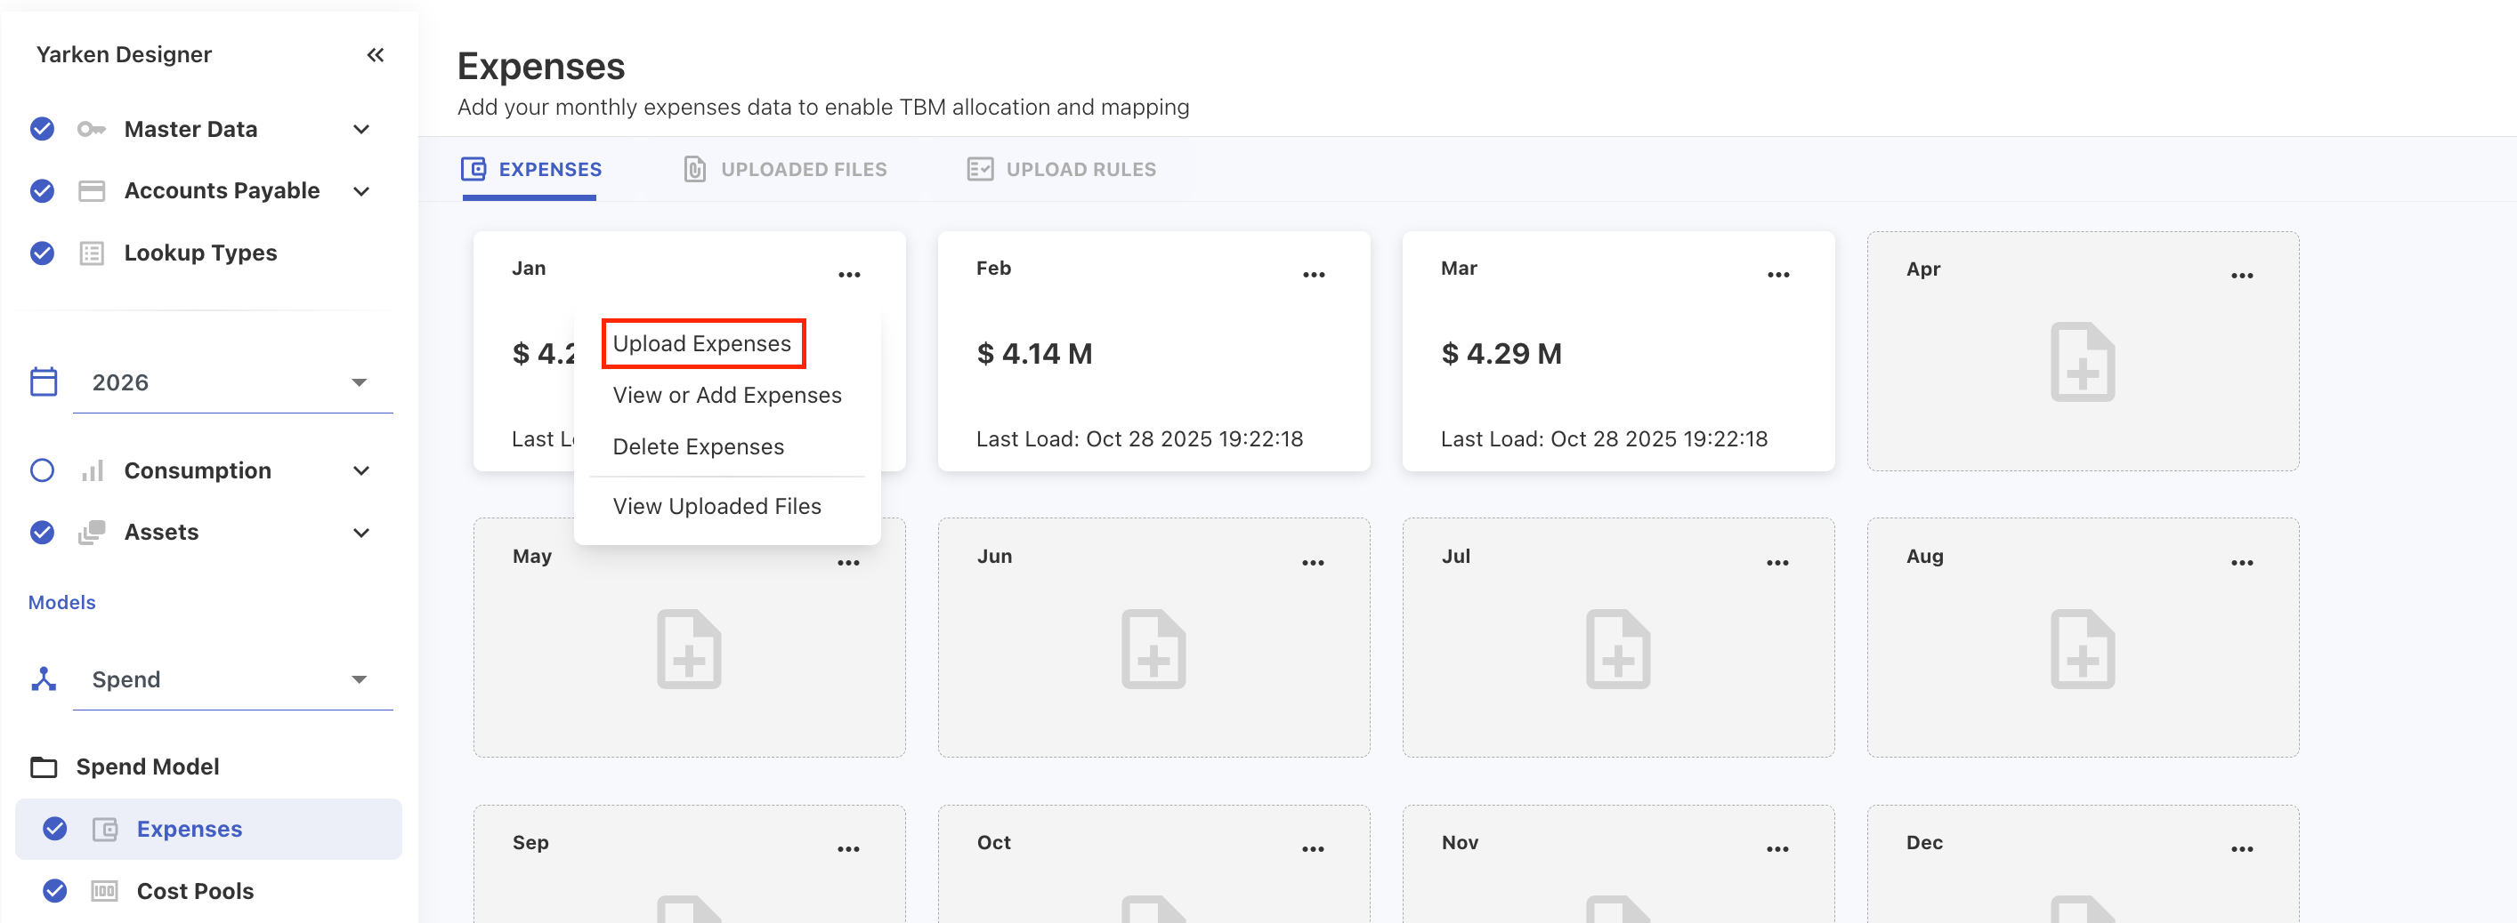Click the Accounts Payable card icon

coord(91,190)
